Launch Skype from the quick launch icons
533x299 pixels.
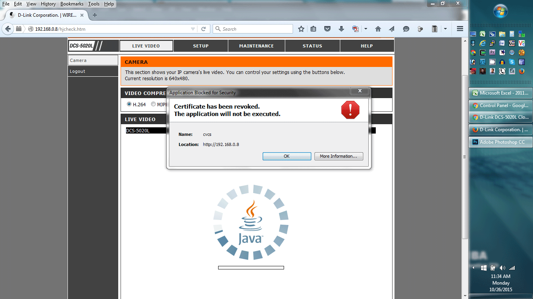(512, 62)
